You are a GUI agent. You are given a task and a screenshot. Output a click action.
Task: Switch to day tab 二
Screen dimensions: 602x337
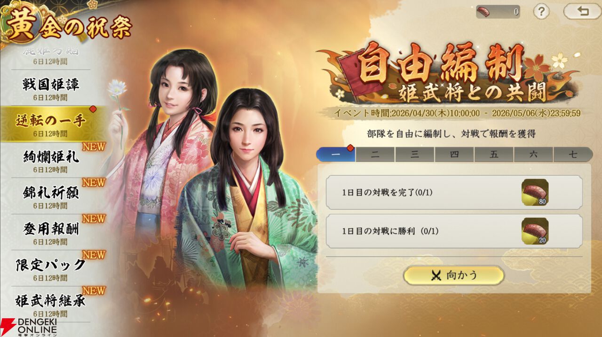375,154
